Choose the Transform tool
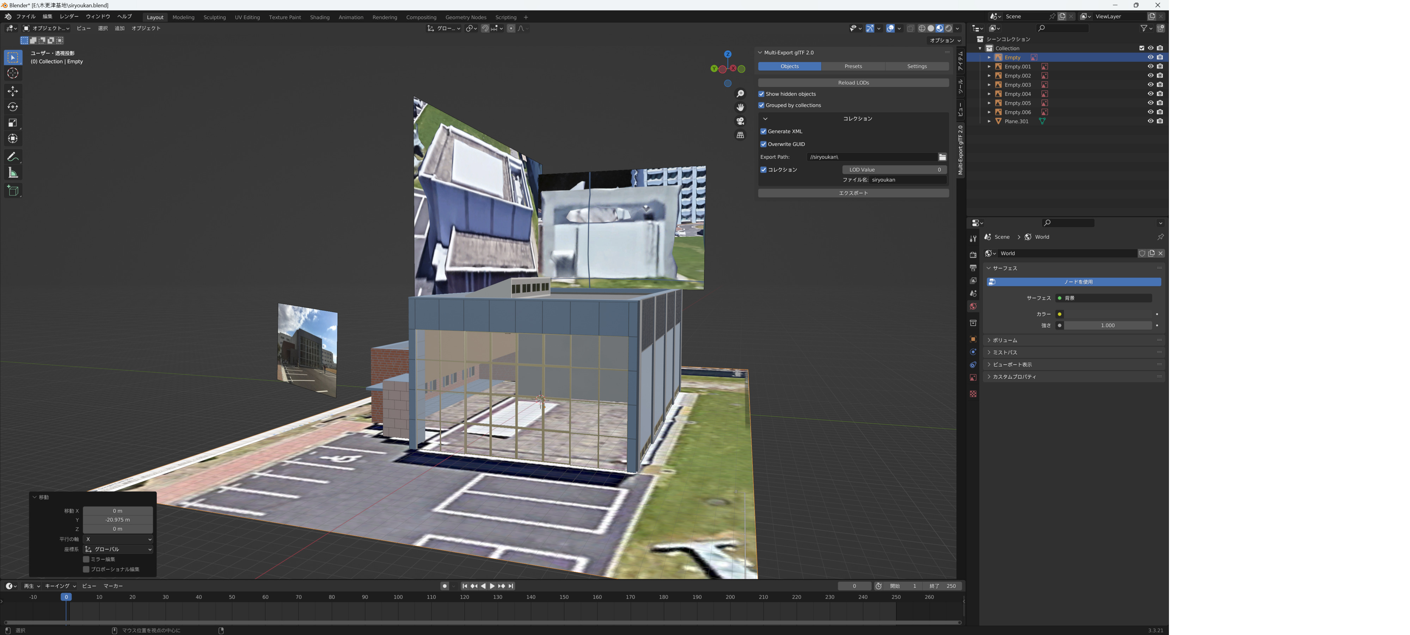1410x635 pixels. [13, 138]
